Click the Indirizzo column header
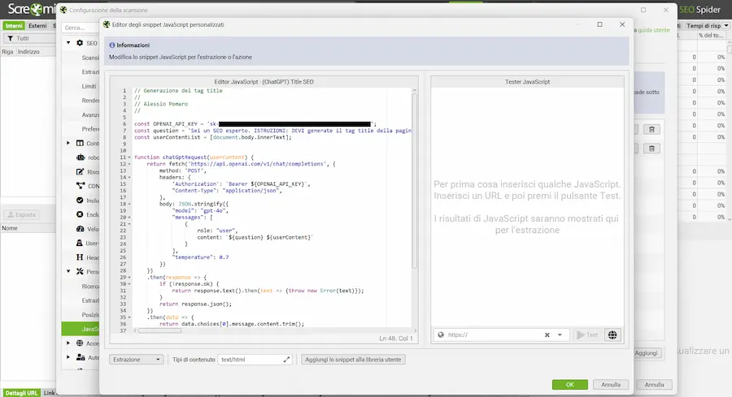Image resolution: width=732 pixels, height=397 pixels. pyautogui.click(x=28, y=52)
